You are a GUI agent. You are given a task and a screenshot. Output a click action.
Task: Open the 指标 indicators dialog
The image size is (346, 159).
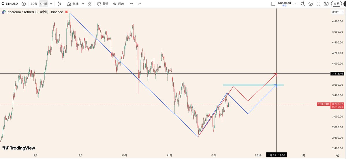point(73,4)
